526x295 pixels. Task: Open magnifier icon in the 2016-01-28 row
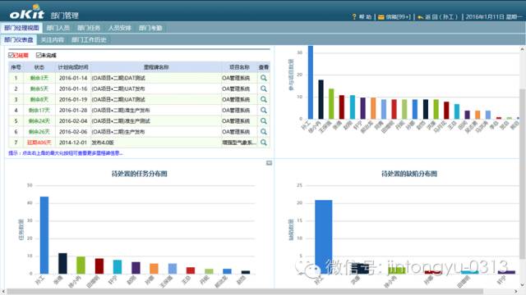pos(264,110)
